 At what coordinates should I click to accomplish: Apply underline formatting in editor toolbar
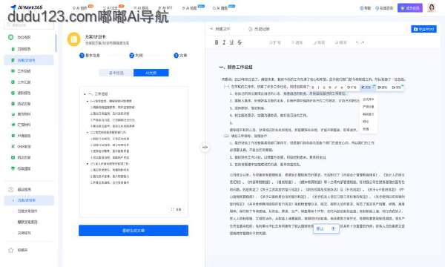tap(231, 42)
